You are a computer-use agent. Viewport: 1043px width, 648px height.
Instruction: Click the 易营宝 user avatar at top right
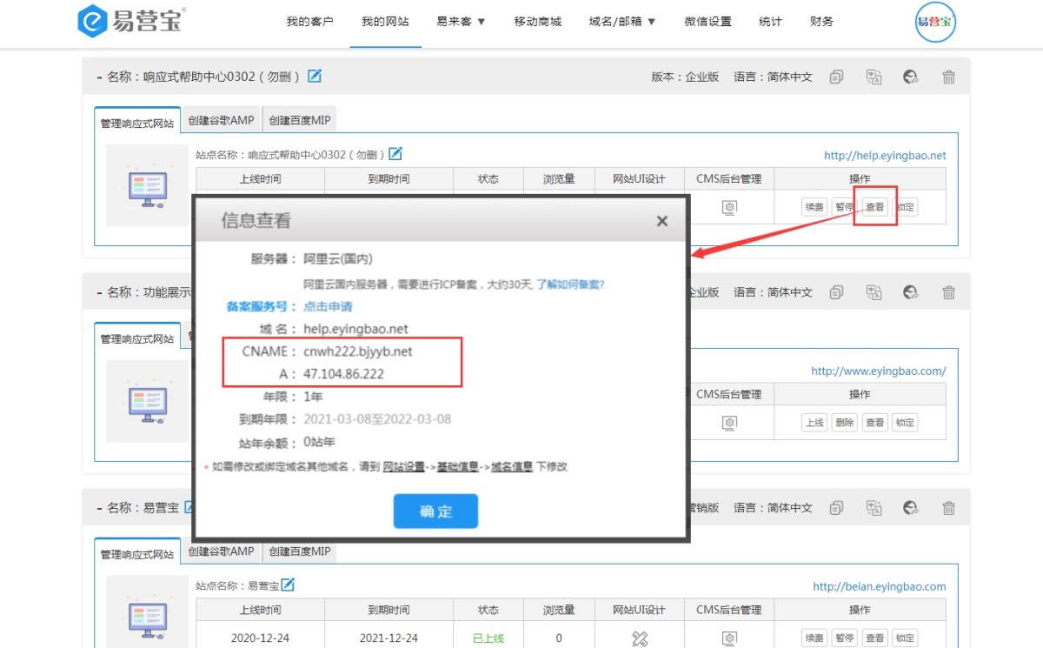coord(935,22)
